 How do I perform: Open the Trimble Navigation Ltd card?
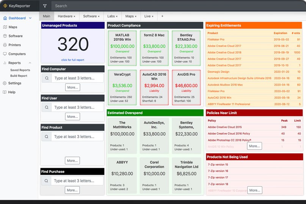point(187,176)
